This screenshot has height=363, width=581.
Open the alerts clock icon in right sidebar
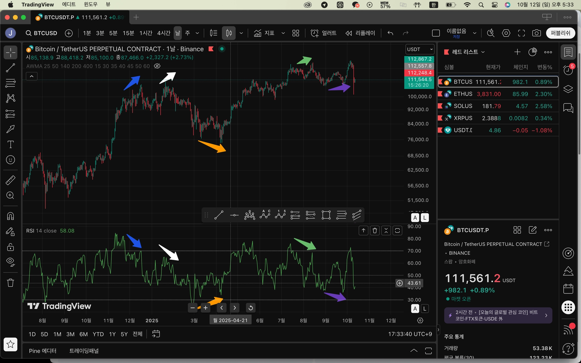[568, 70]
